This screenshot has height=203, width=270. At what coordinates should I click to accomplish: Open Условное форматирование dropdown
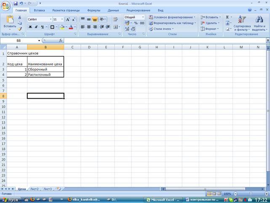coord(172,17)
